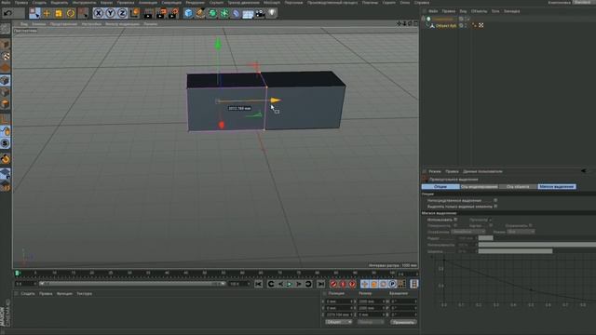Open viewport Cameras menu
The width and height of the screenshot is (596, 335).
[39, 24]
